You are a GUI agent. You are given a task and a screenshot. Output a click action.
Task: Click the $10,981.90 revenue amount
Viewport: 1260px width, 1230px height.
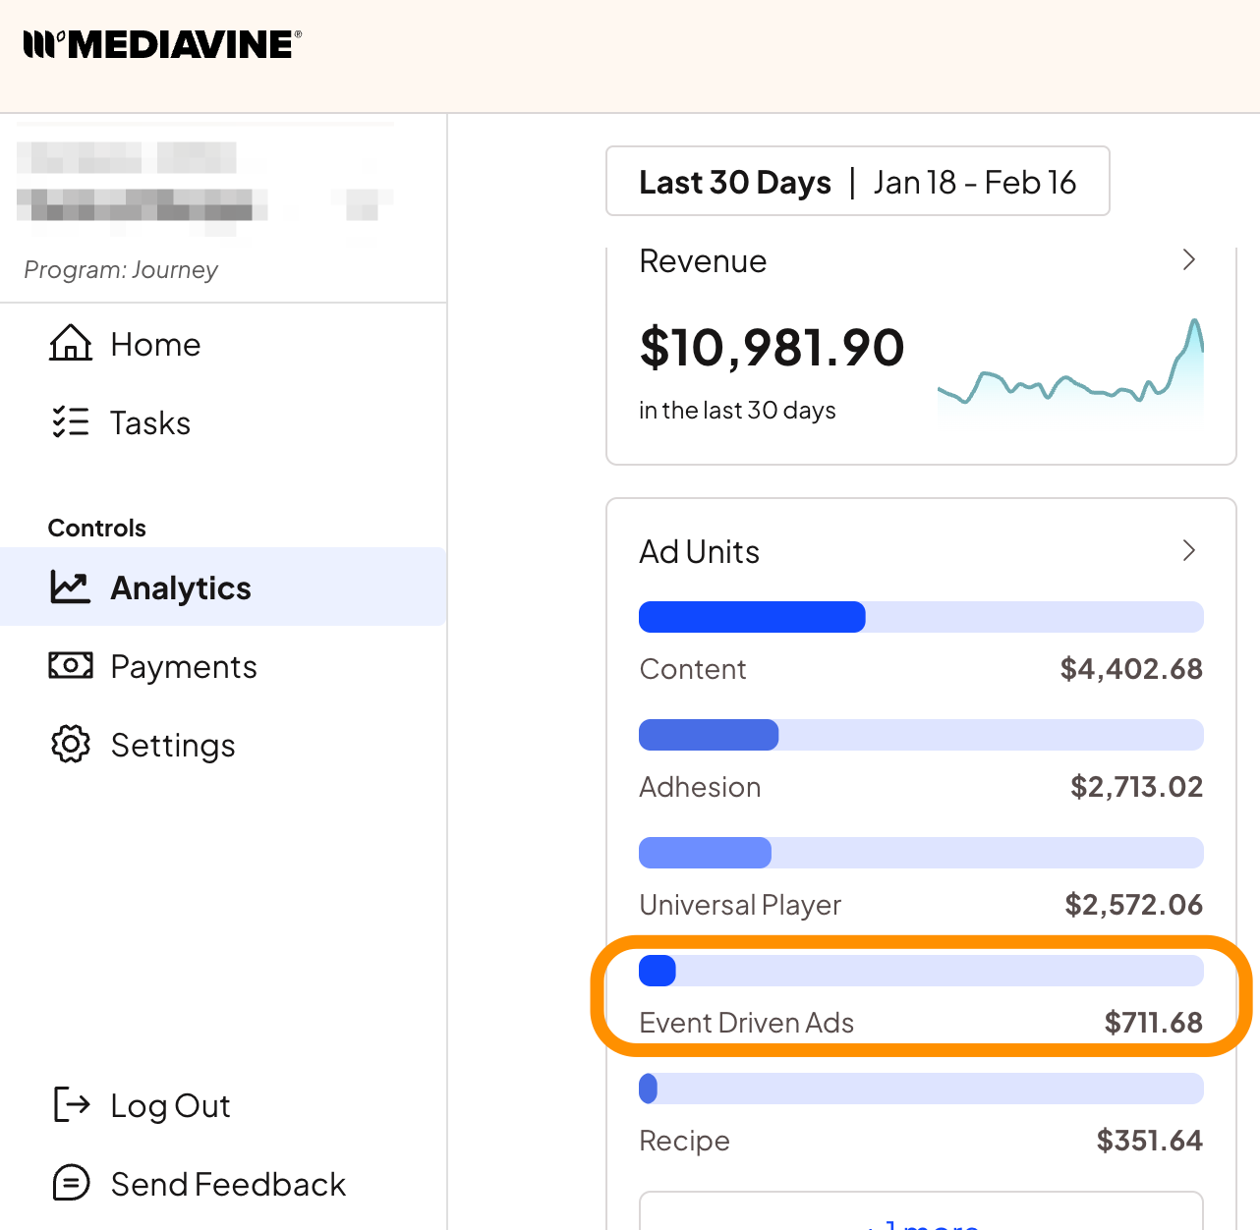[x=772, y=349]
